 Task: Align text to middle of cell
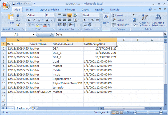[65, 15]
